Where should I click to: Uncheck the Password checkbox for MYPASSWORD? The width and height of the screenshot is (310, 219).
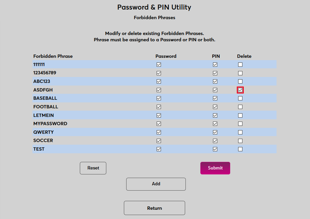[159, 124]
